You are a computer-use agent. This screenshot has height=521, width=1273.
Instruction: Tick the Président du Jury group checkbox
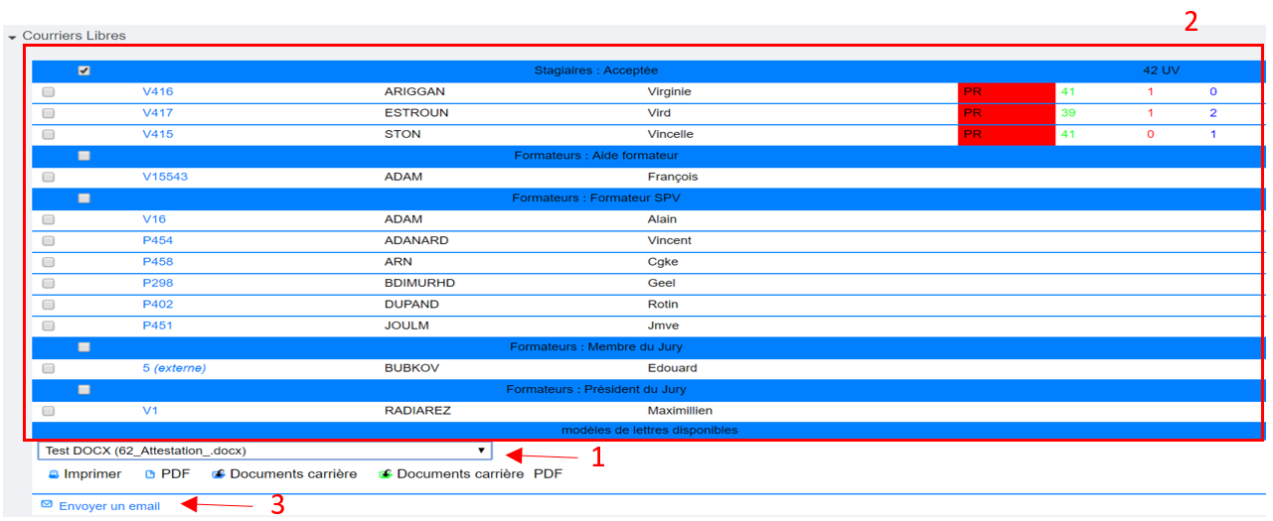[x=84, y=389]
